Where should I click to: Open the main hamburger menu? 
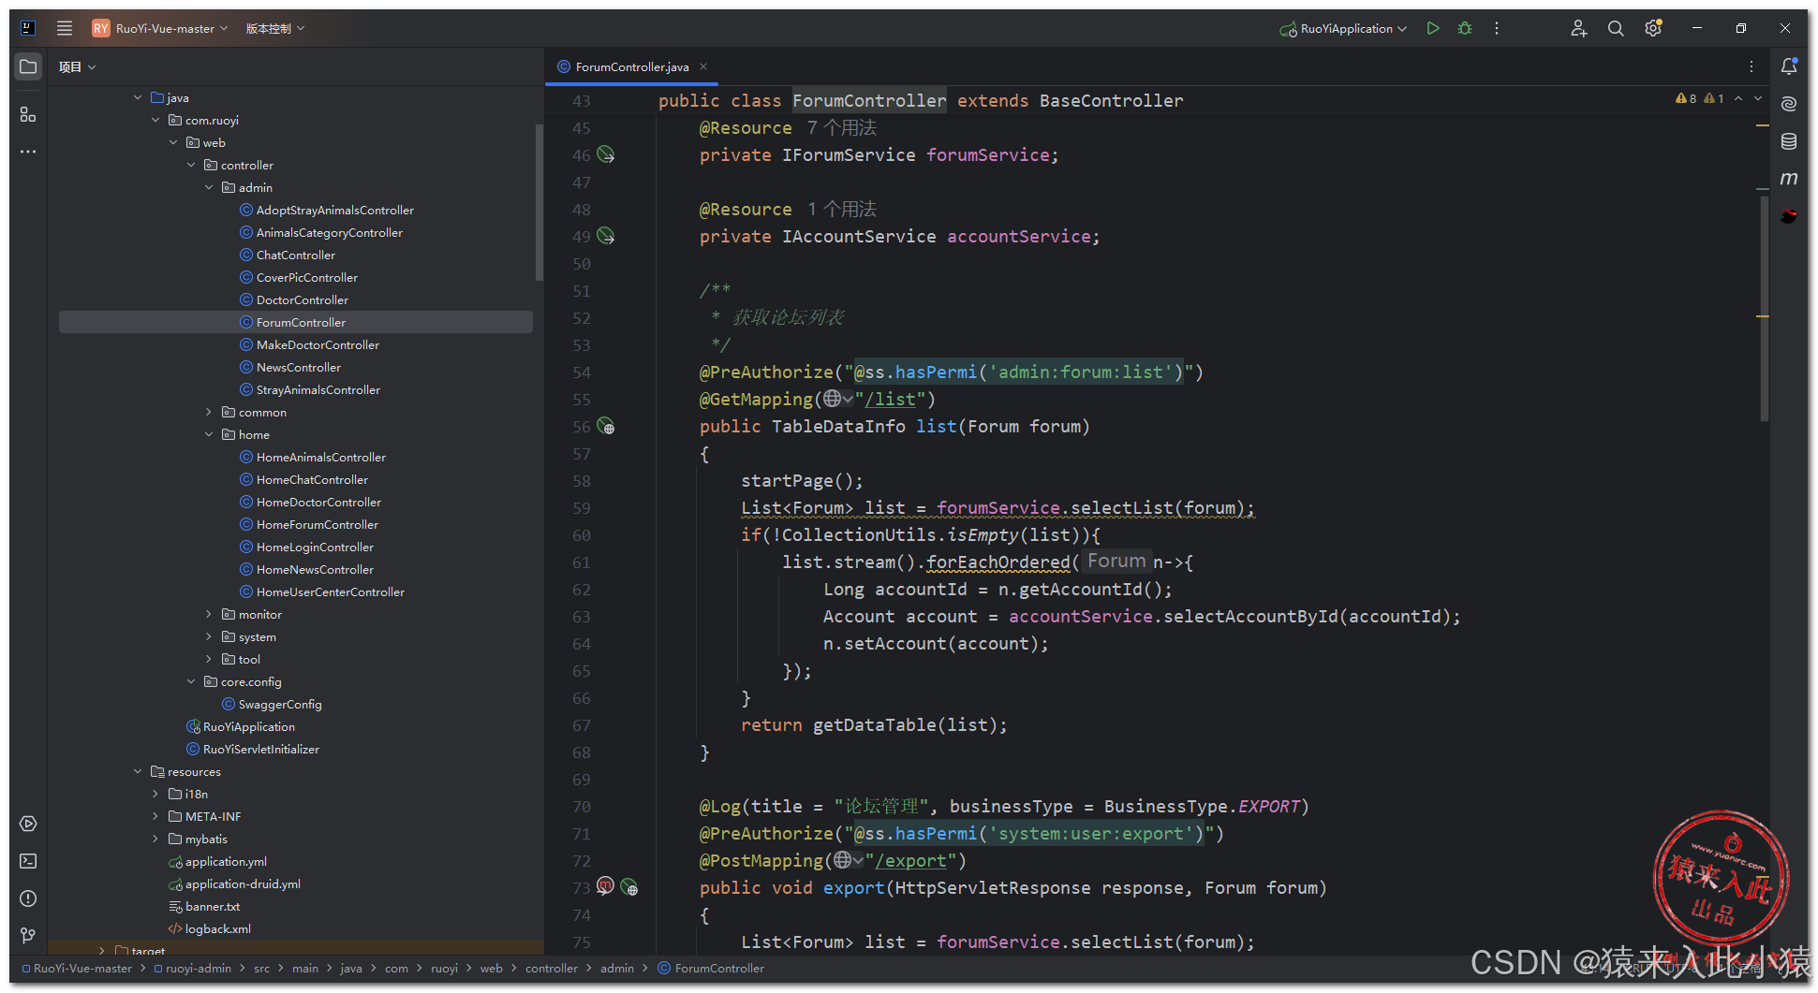point(65,28)
